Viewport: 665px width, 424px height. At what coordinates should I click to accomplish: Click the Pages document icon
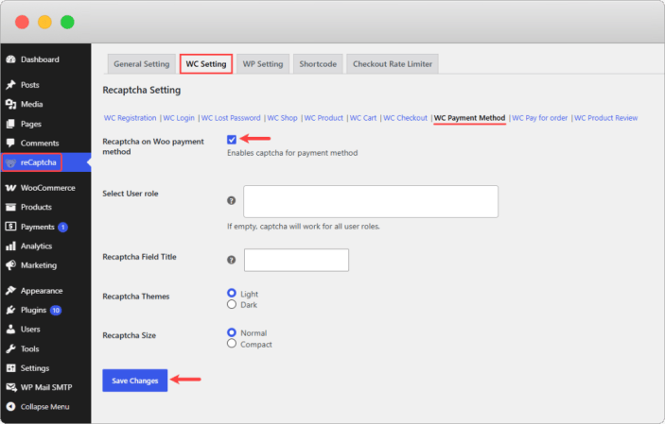(10, 124)
